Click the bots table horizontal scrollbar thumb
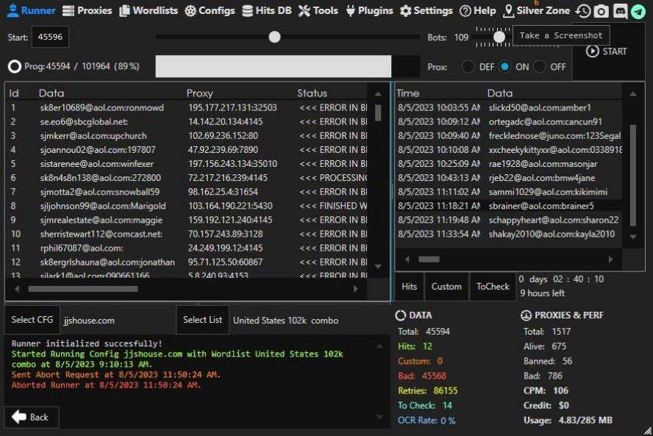Screen dimensions: 653x436 (83, 289)
